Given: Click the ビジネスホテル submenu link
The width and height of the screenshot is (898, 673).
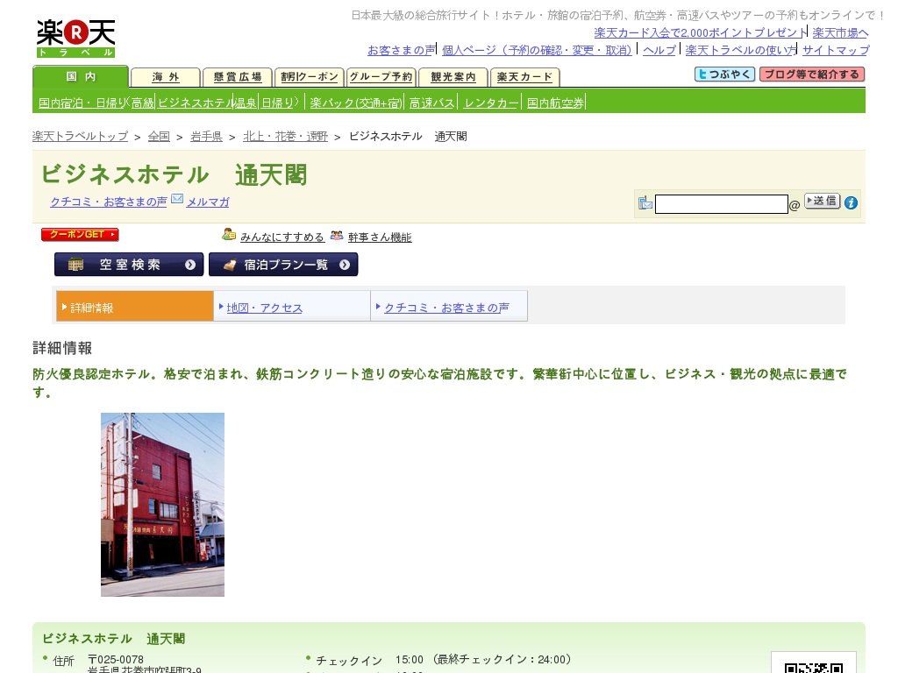Looking at the screenshot, I should click(x=195, y=103).
